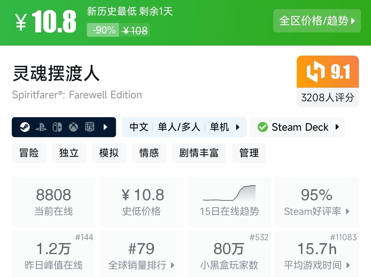Click the #532 player count rank
Image resolution: width=371 pixels, height=277 pixels.
pyautogui.click(x=259, y=237)
